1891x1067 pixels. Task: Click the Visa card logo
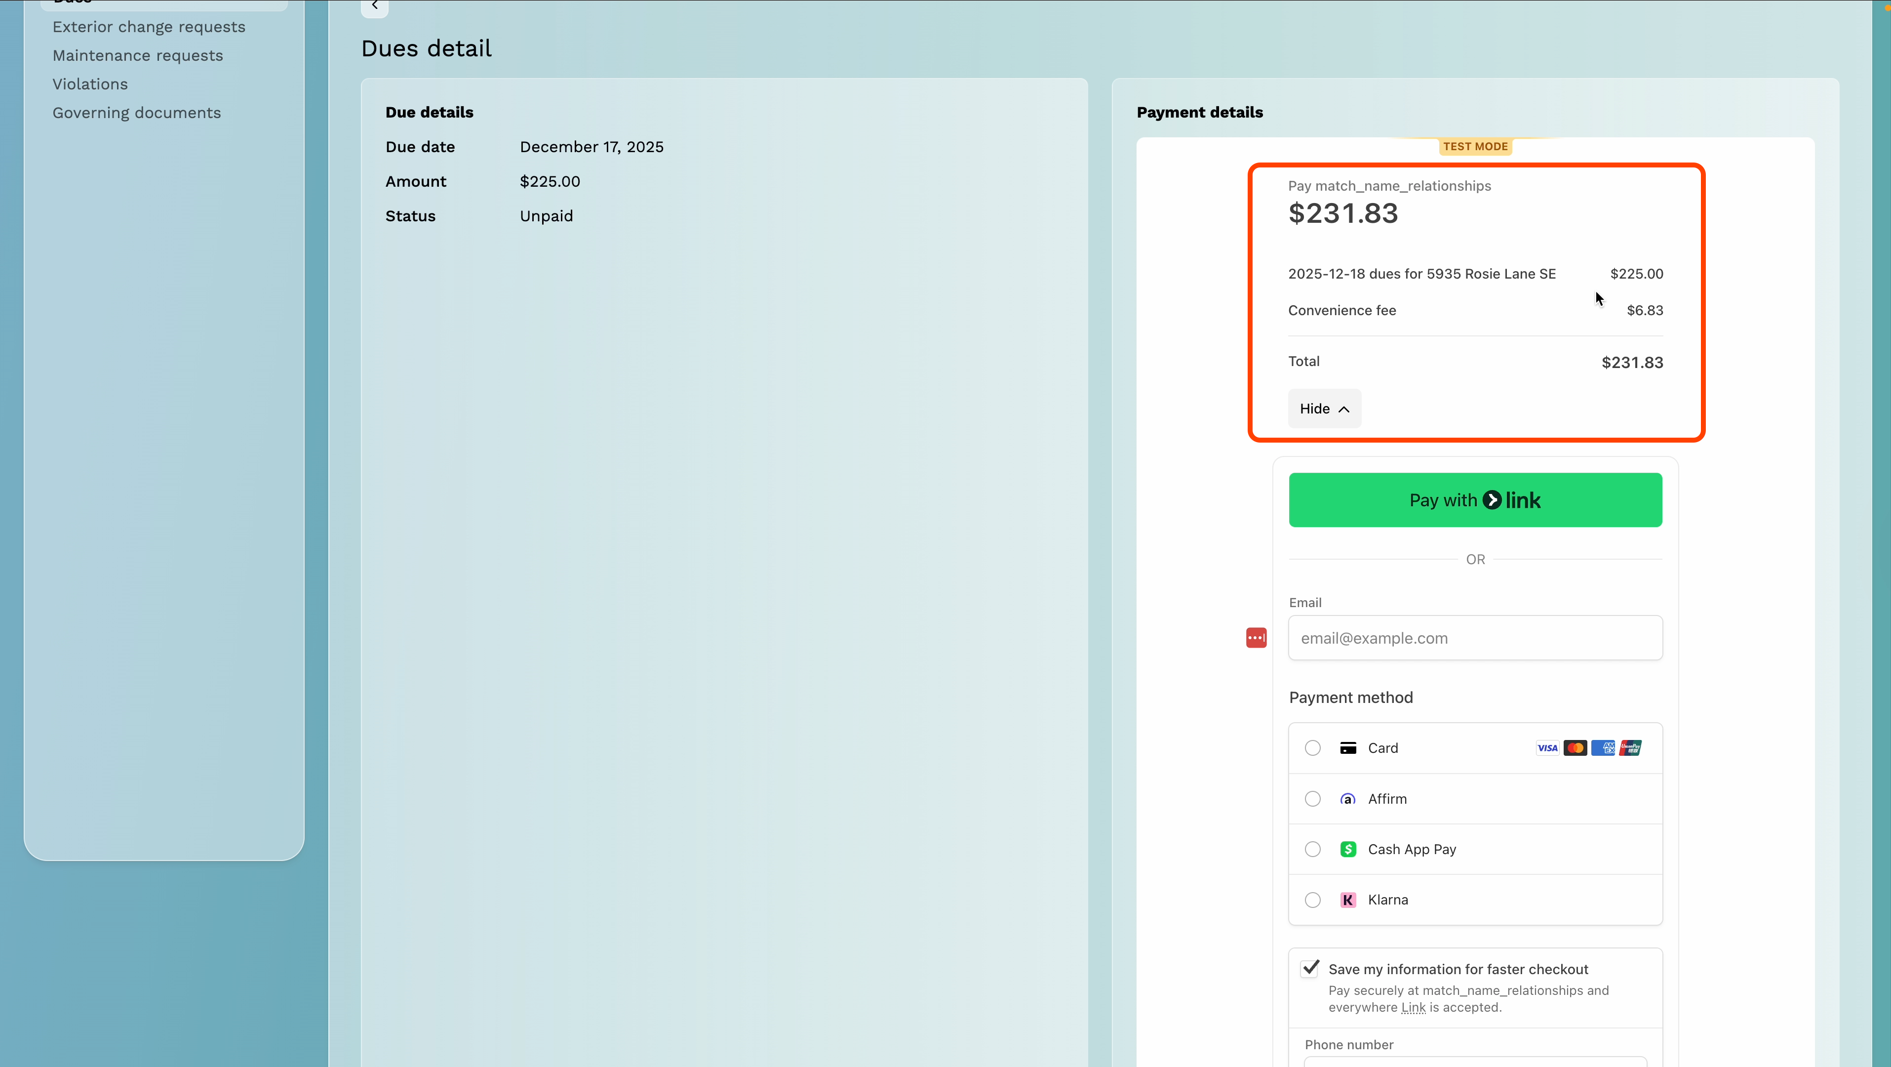1547,747
